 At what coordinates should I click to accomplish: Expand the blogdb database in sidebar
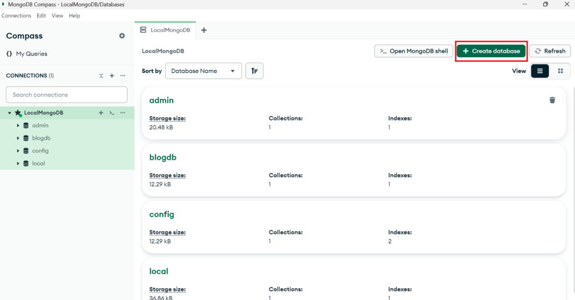pyautogui.click(x=18, y=138)
